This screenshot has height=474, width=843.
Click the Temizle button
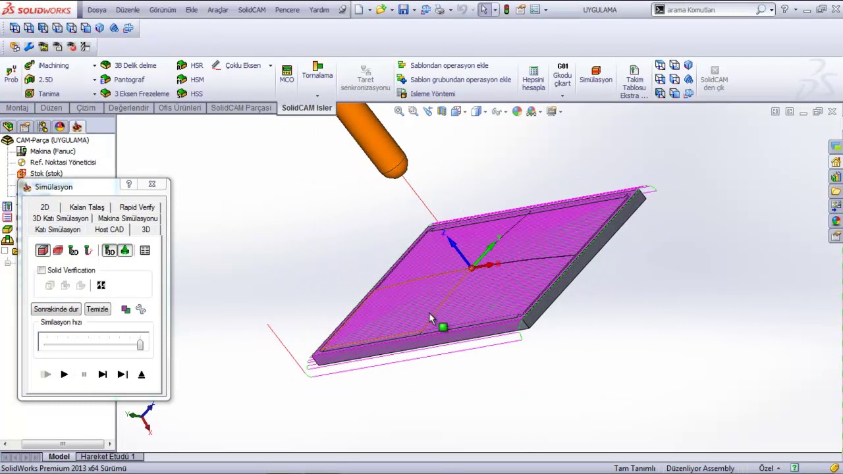tap(97, 309)
